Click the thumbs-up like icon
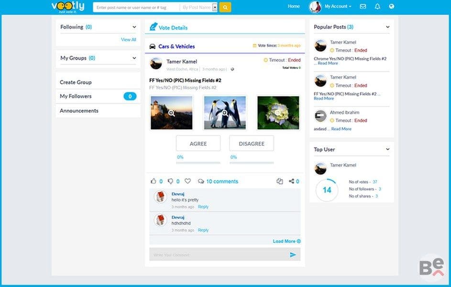Image resolution: width=451 pixels, height=287 pixels. click(154, 181)
